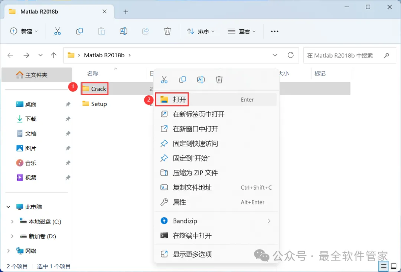Click the Rename icon in the toolbar
401x272 pixels.
[124, 31]
